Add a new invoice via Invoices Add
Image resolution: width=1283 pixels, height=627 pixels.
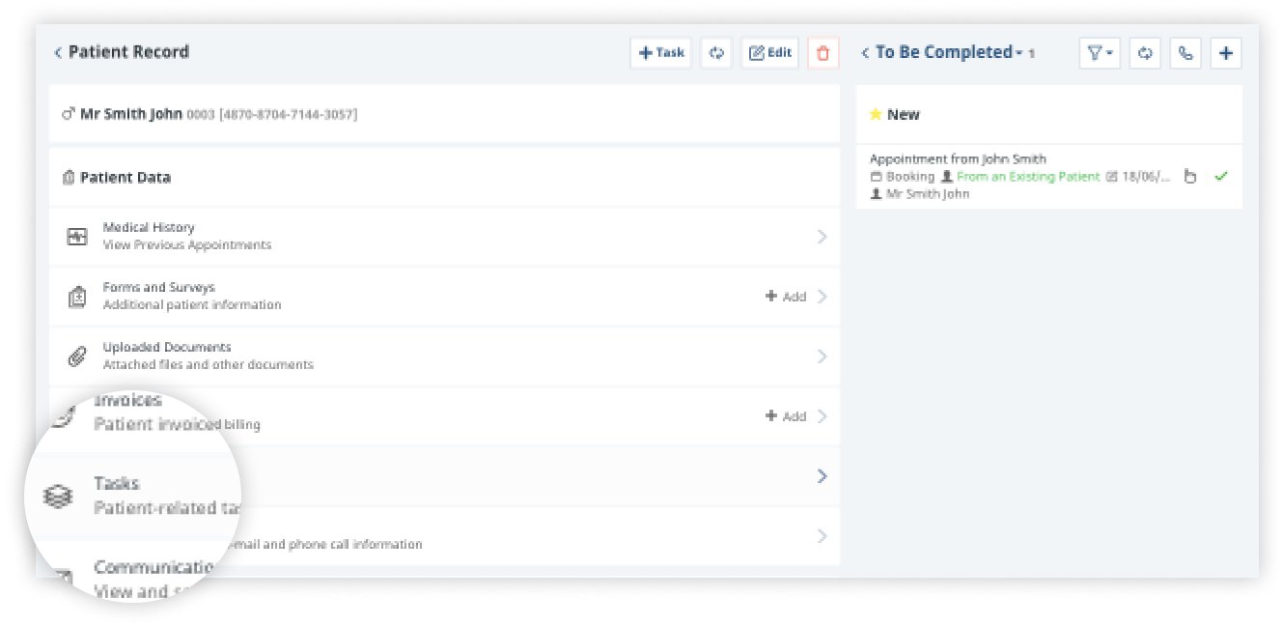[786, 416]
